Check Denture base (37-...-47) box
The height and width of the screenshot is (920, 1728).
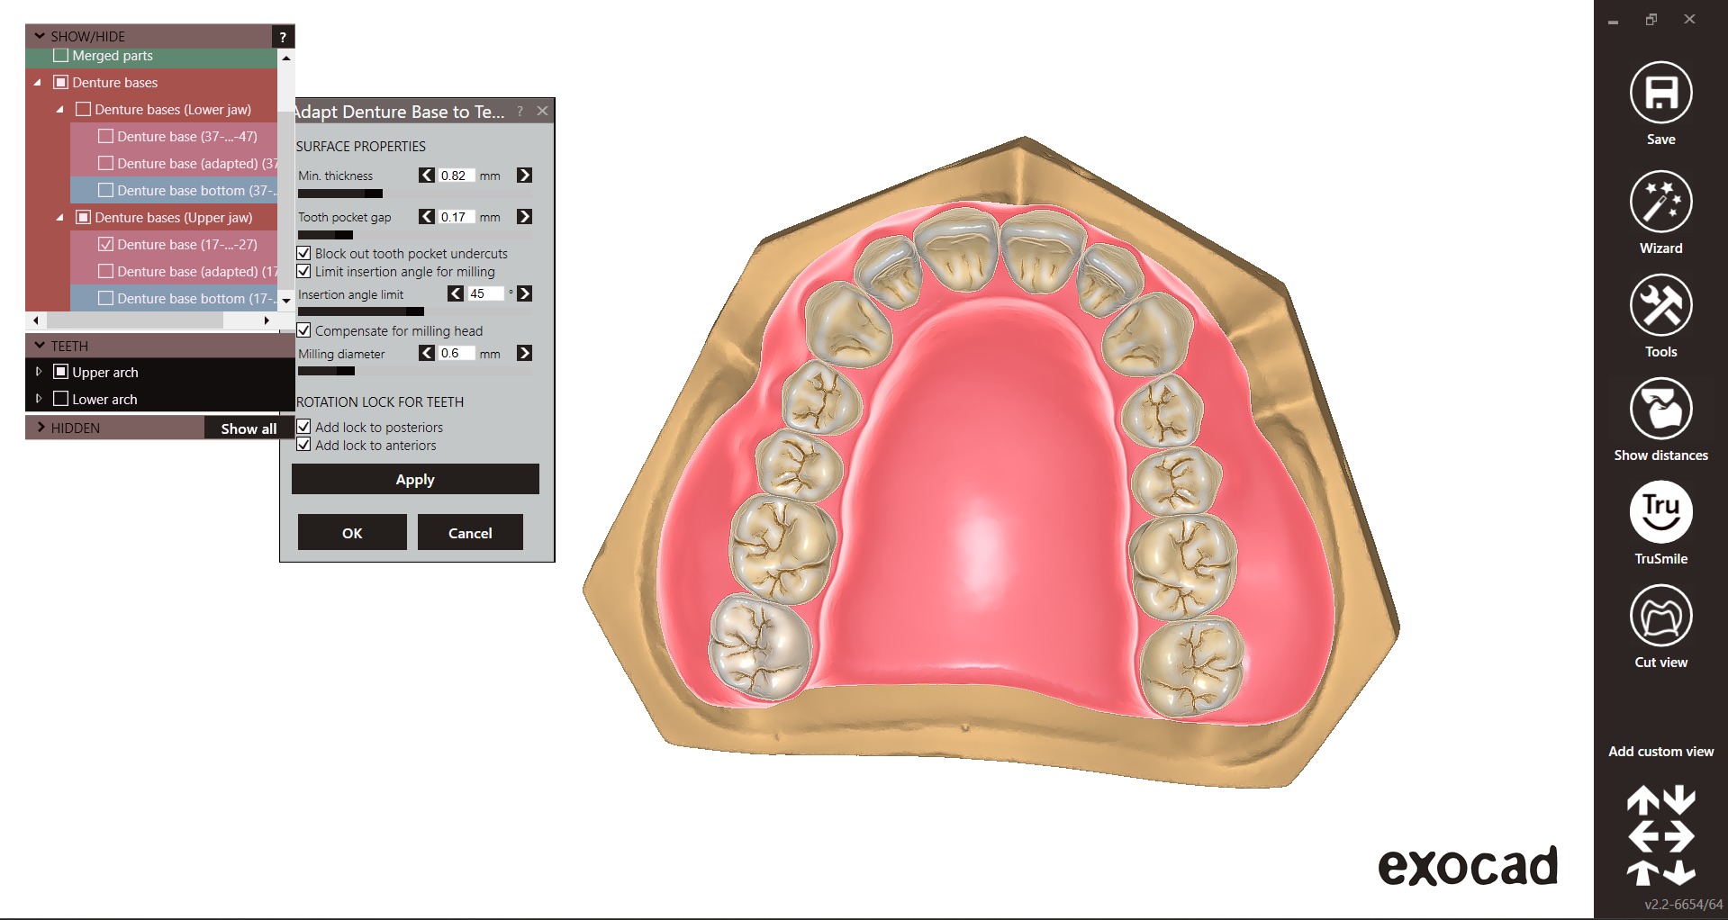tap(106, 136)
